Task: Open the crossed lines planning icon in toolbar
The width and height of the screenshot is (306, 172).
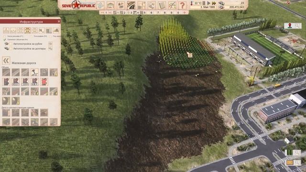Action: [x=172, y=5]
